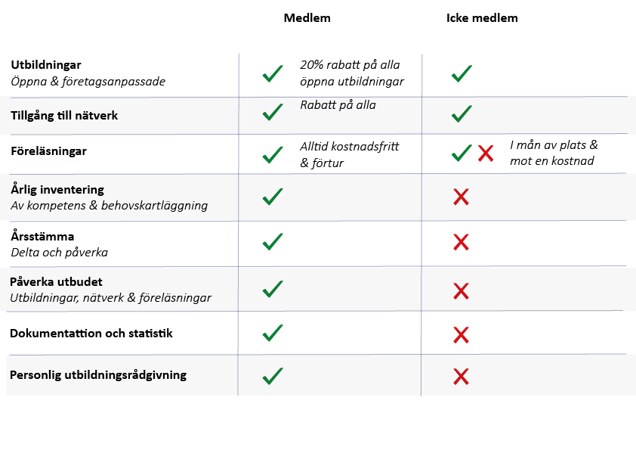Select the Utbildningar row title
The width and height of the screenshot is (636, 450).
point(46,65)
